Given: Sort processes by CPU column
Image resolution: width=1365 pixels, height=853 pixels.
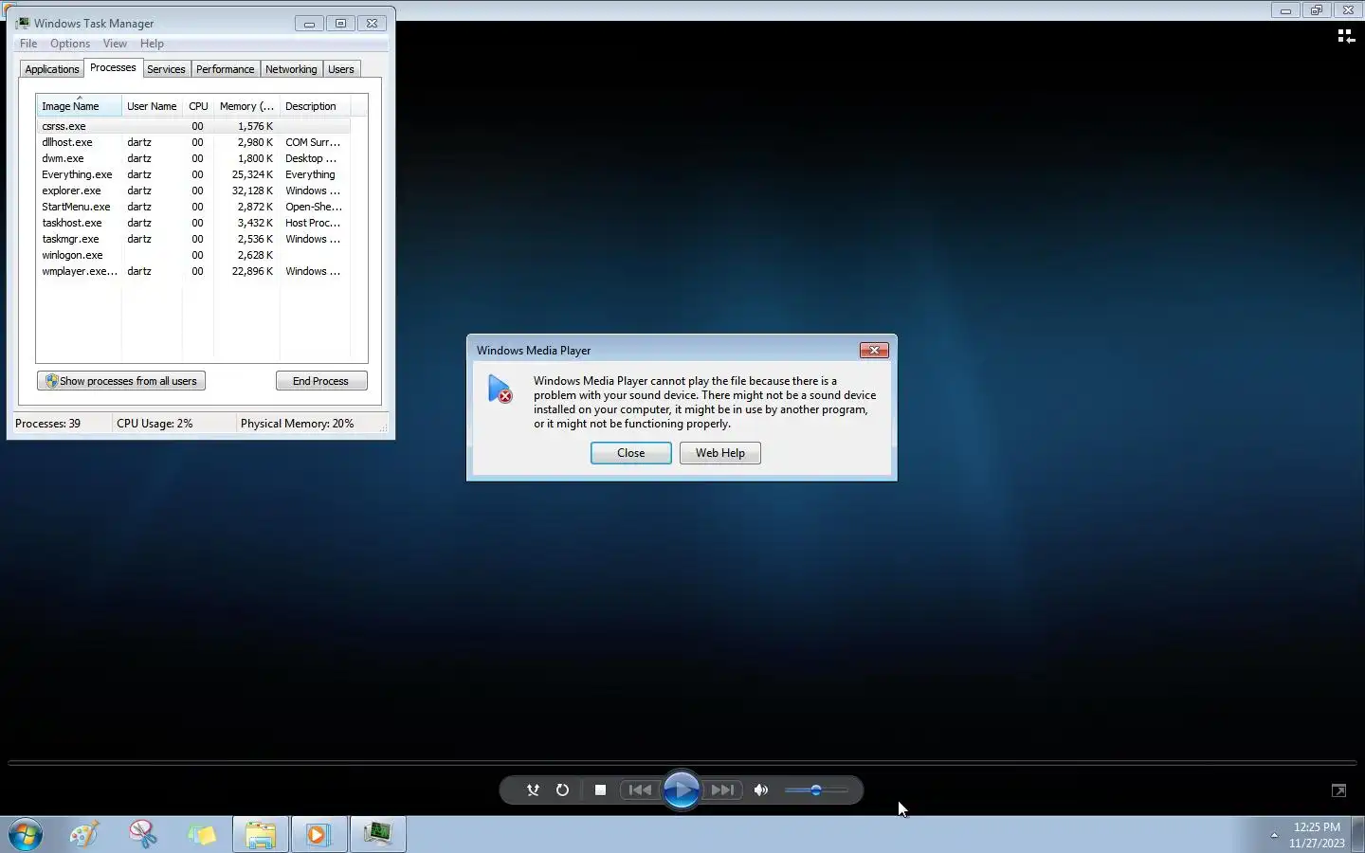Looking at the screenshot, I should pyautogui.click(x=198, y=106).
